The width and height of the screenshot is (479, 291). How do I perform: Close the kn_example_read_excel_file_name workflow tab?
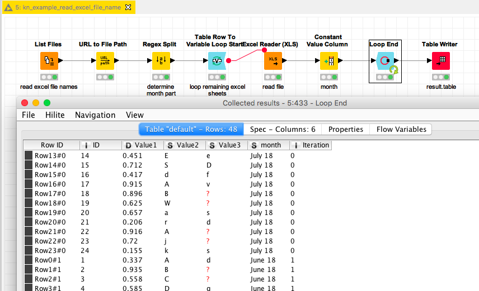pos(128,7)
